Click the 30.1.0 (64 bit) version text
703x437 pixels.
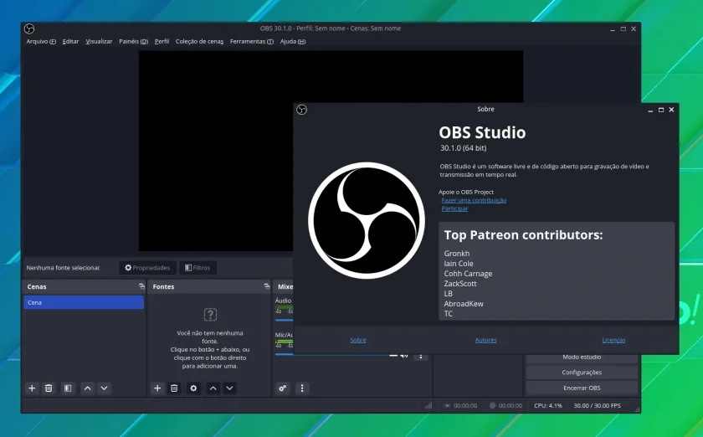[x=463, y=148]
